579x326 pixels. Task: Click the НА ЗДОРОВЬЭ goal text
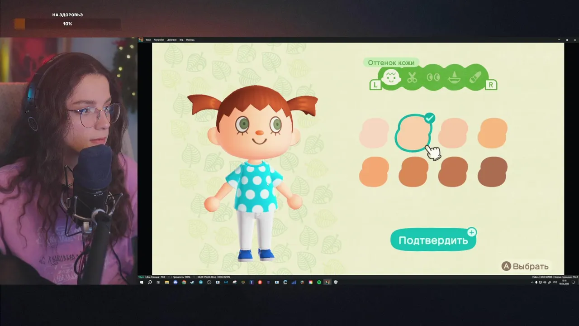pos(67,15)
